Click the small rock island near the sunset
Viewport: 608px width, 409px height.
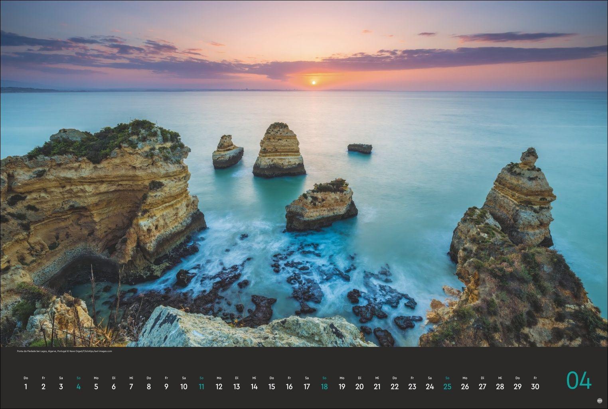(x=359, y=148)
